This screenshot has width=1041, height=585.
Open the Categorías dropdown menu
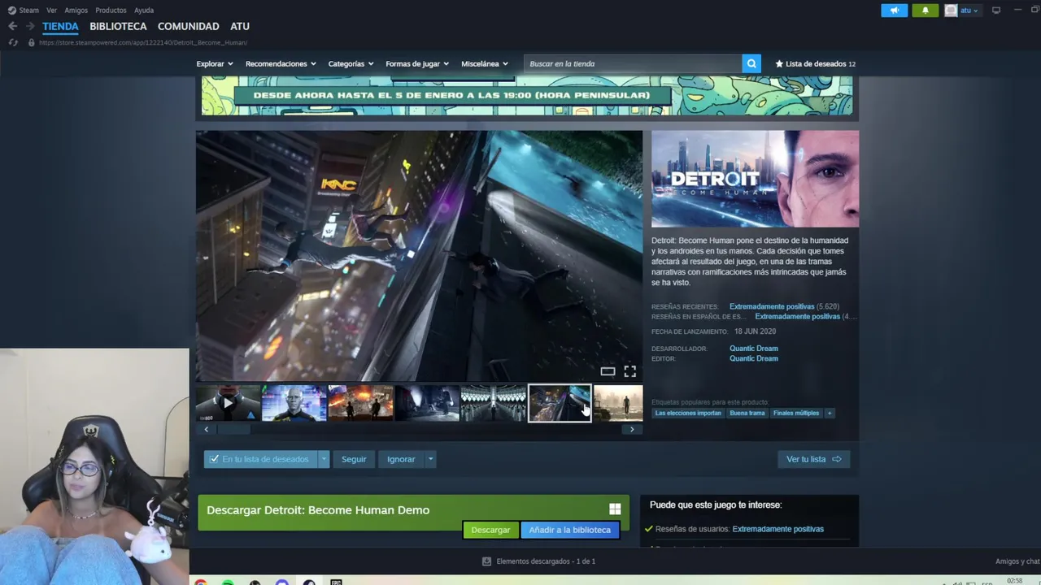[x=351, y=63]
